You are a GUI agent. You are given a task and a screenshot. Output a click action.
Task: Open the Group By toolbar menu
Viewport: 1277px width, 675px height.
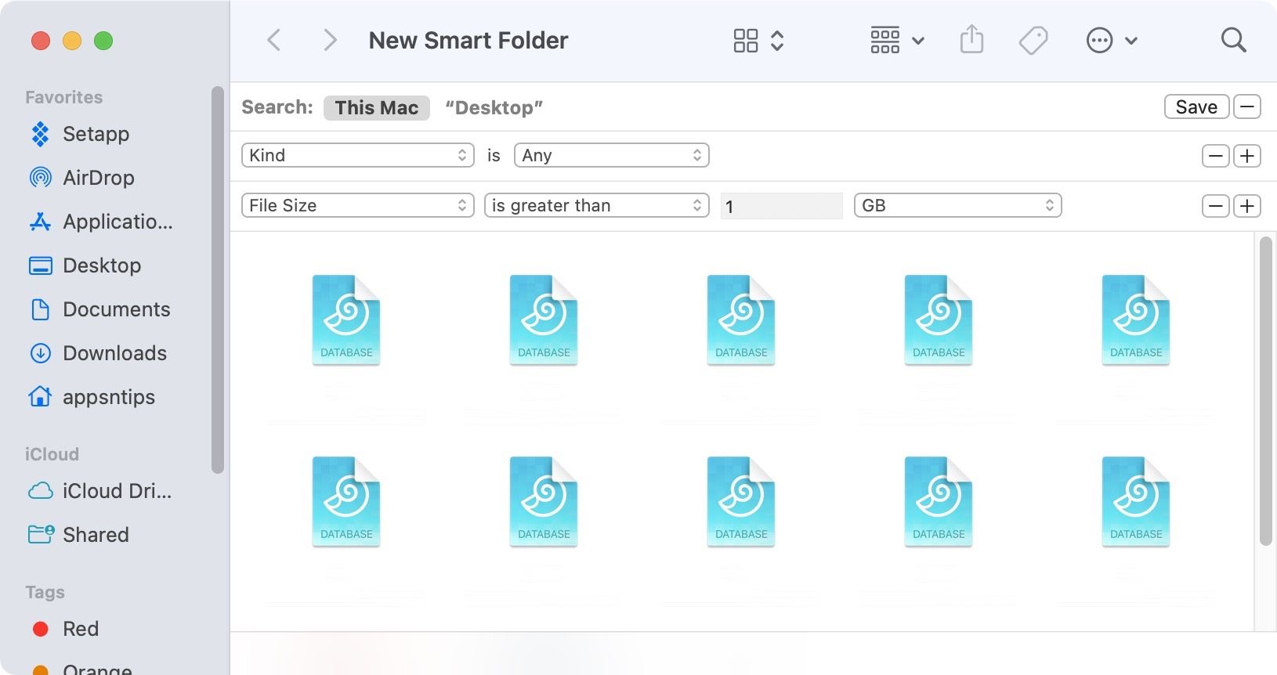897,40
